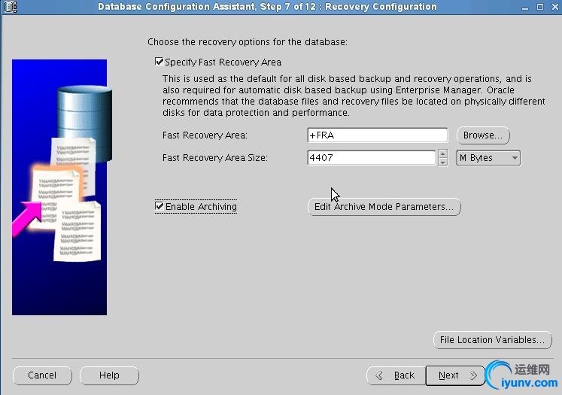This screenshot has width=562, height=395.
Task: Minimize the Database Configuration Assistant window
Action: click(525, 8)
